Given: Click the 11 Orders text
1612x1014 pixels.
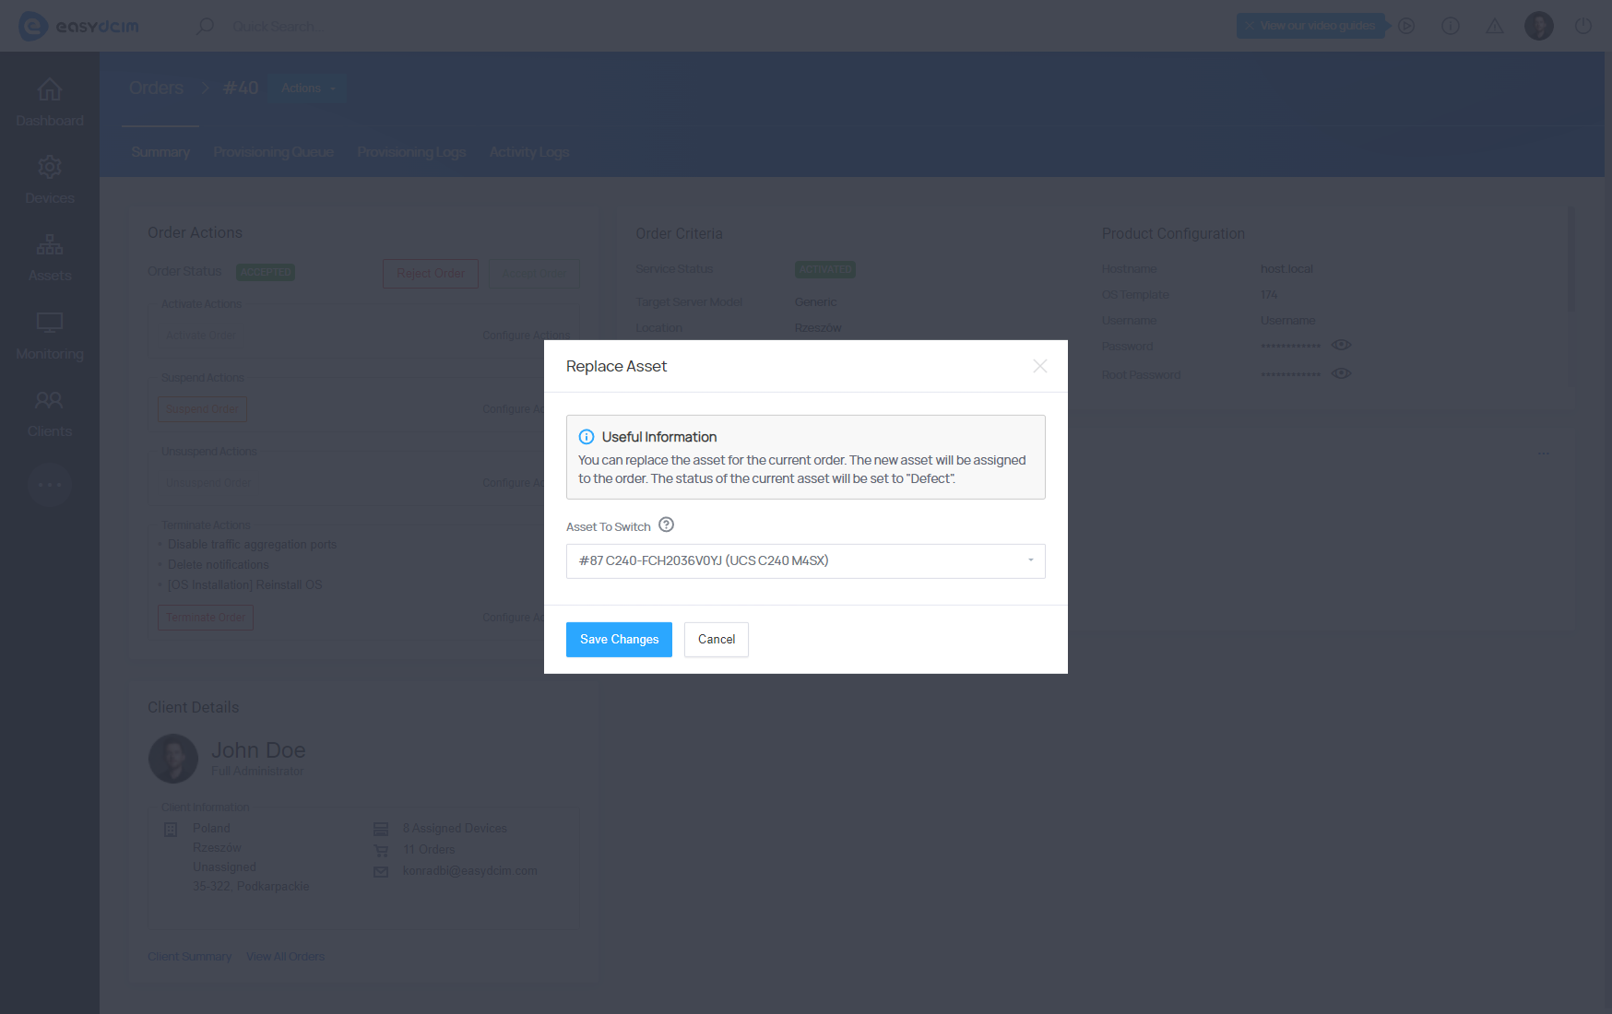Looking at the screenshot, I should pos(429,850).
